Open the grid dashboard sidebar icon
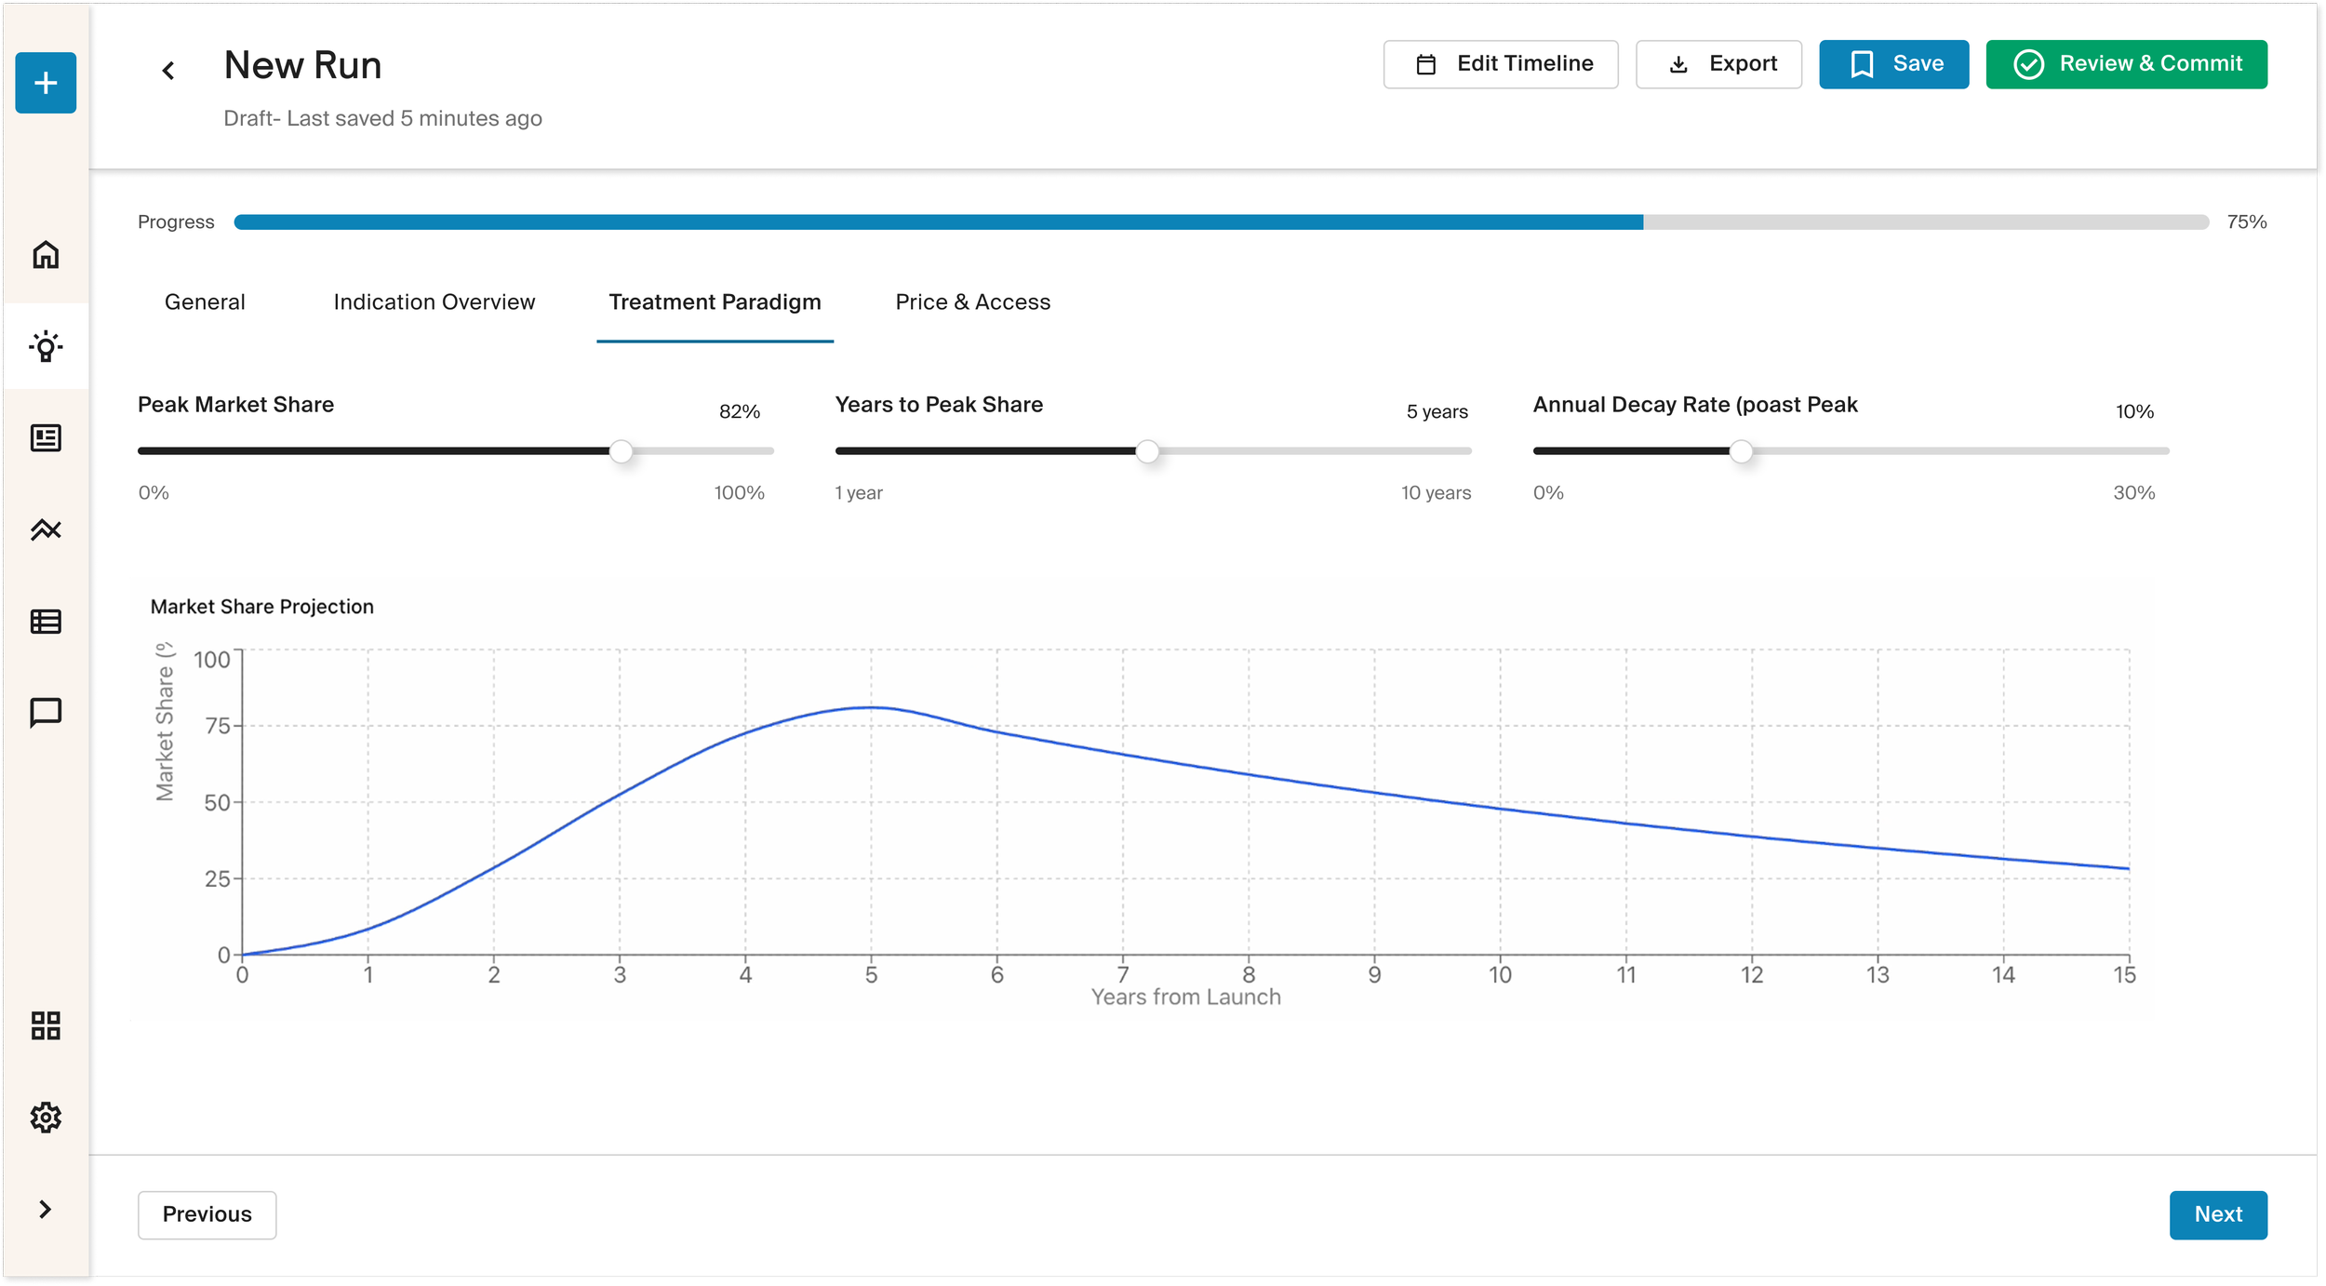Screen dimensions: 2326x1286 click(x=46, y=1025)
